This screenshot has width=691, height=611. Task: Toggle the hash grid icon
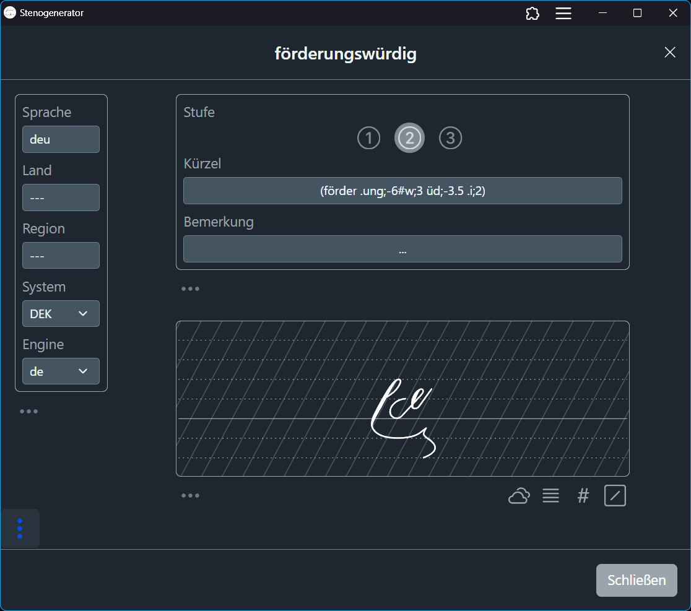coord(583,496)
